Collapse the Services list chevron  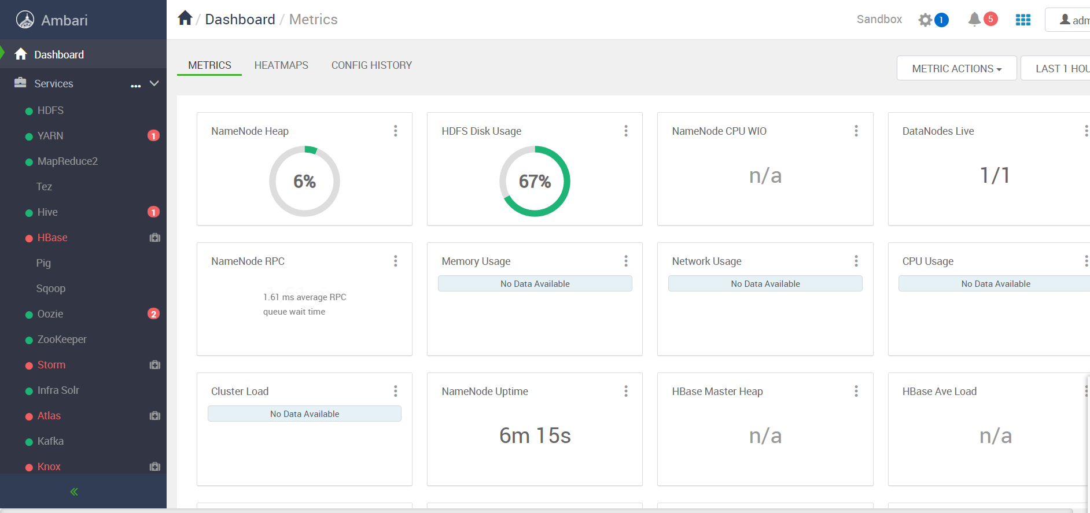(x=154, y=83)
